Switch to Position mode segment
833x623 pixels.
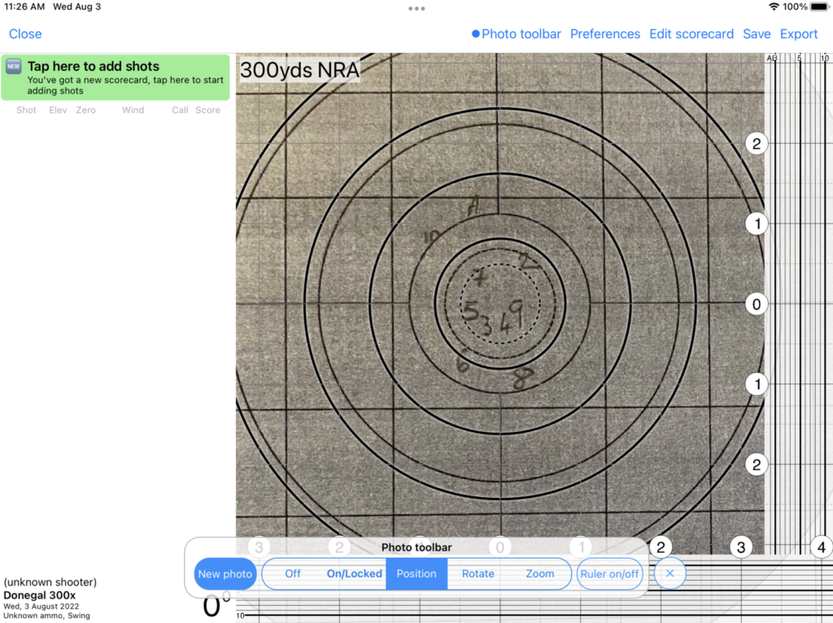(x=416, y=573)
